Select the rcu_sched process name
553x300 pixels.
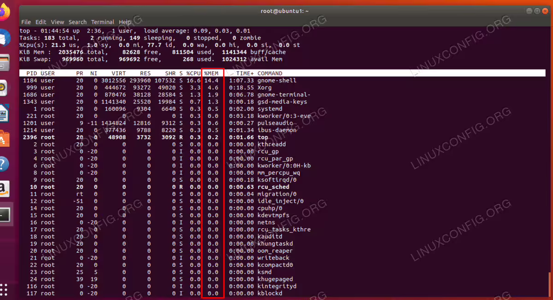pos(273,187)
